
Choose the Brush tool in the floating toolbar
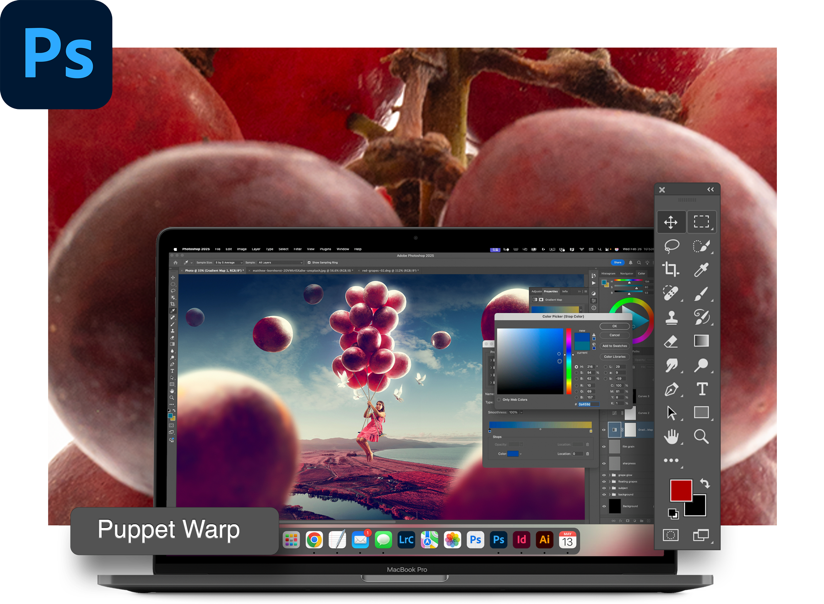[701, 294]
